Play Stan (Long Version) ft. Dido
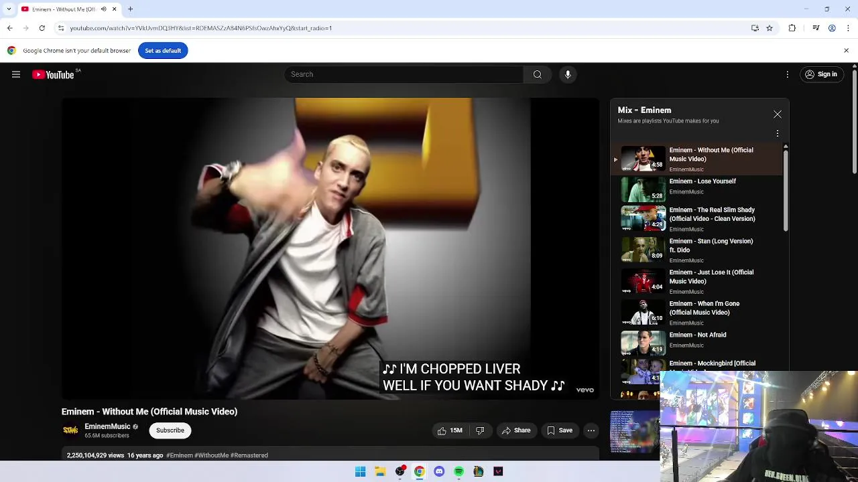Viewport: 858px width, 482px height. pos(697,250)
